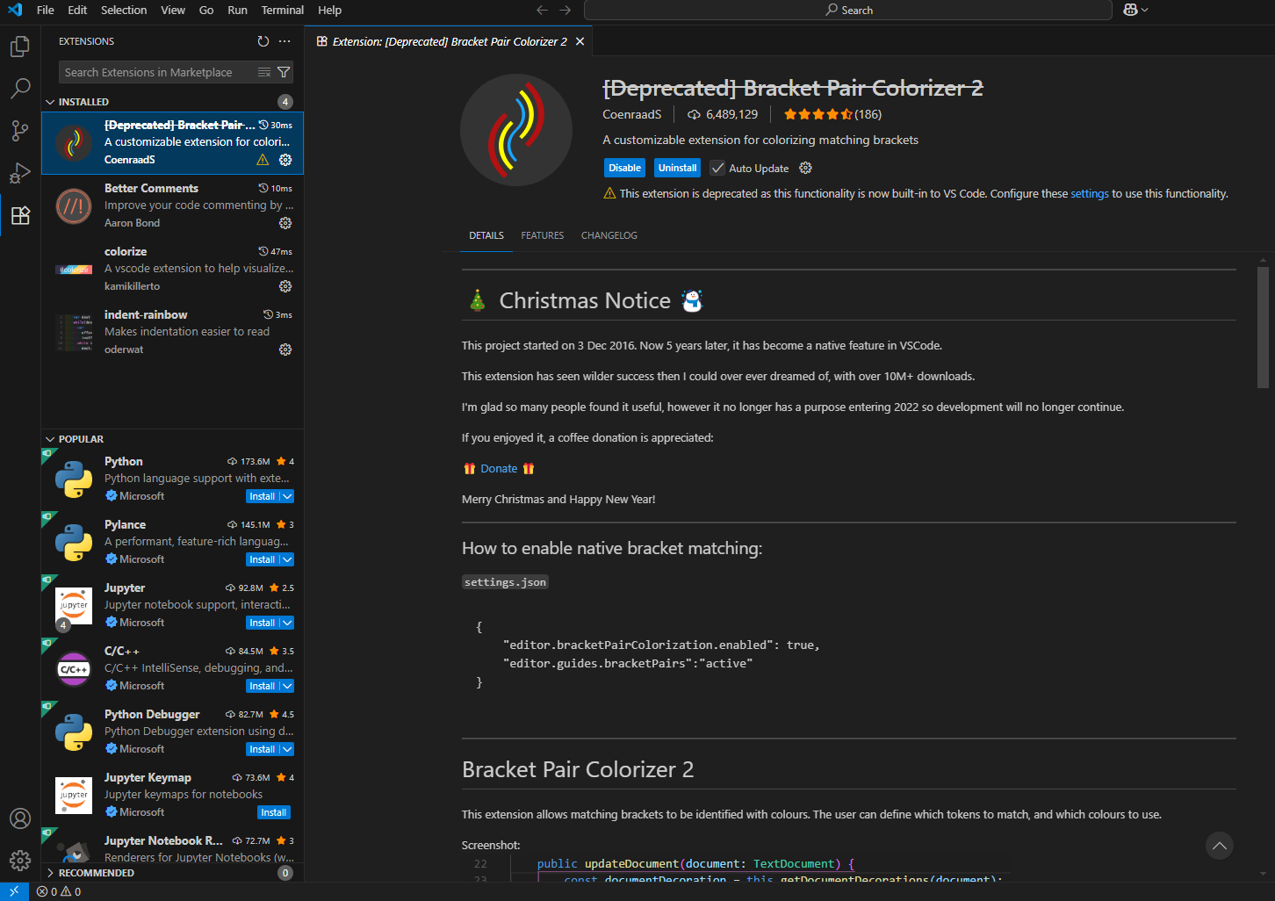
Task: Disable the Bracket Pair Colorizer extension
Action: (x=624, y=168)
